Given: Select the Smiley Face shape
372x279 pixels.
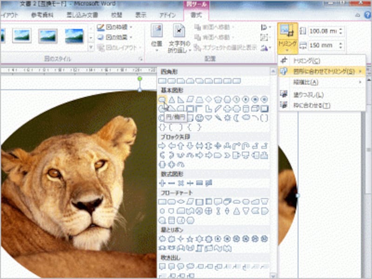Looking at the screenshot, I should [199, 118].
